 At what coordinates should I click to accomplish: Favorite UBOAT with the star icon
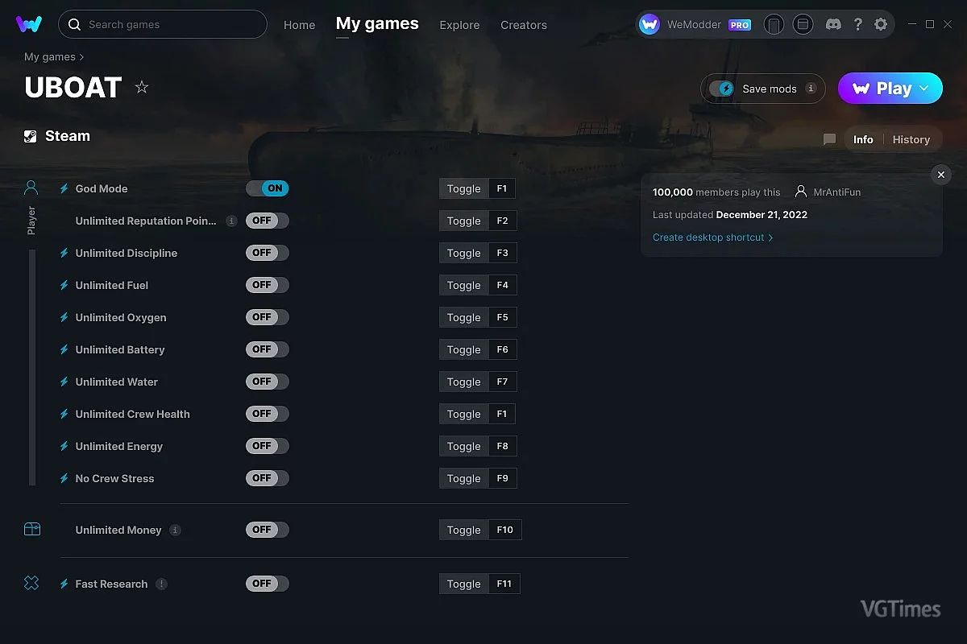[142, 87]
